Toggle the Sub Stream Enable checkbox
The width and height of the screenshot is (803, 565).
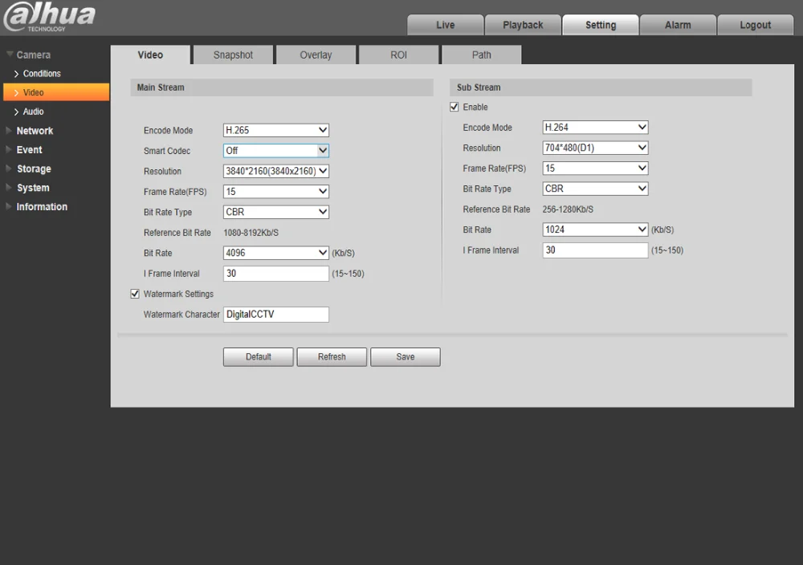tap(454, 107)
